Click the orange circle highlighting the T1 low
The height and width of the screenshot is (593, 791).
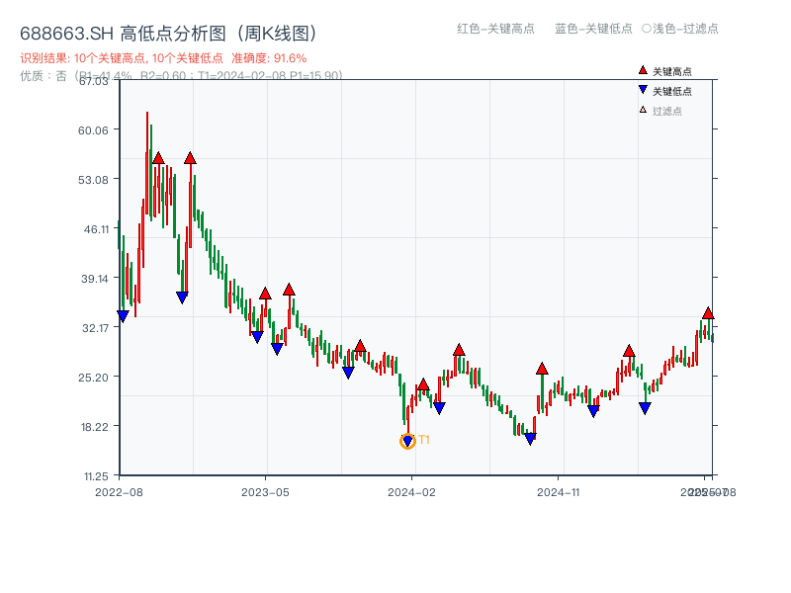[406, 442]
